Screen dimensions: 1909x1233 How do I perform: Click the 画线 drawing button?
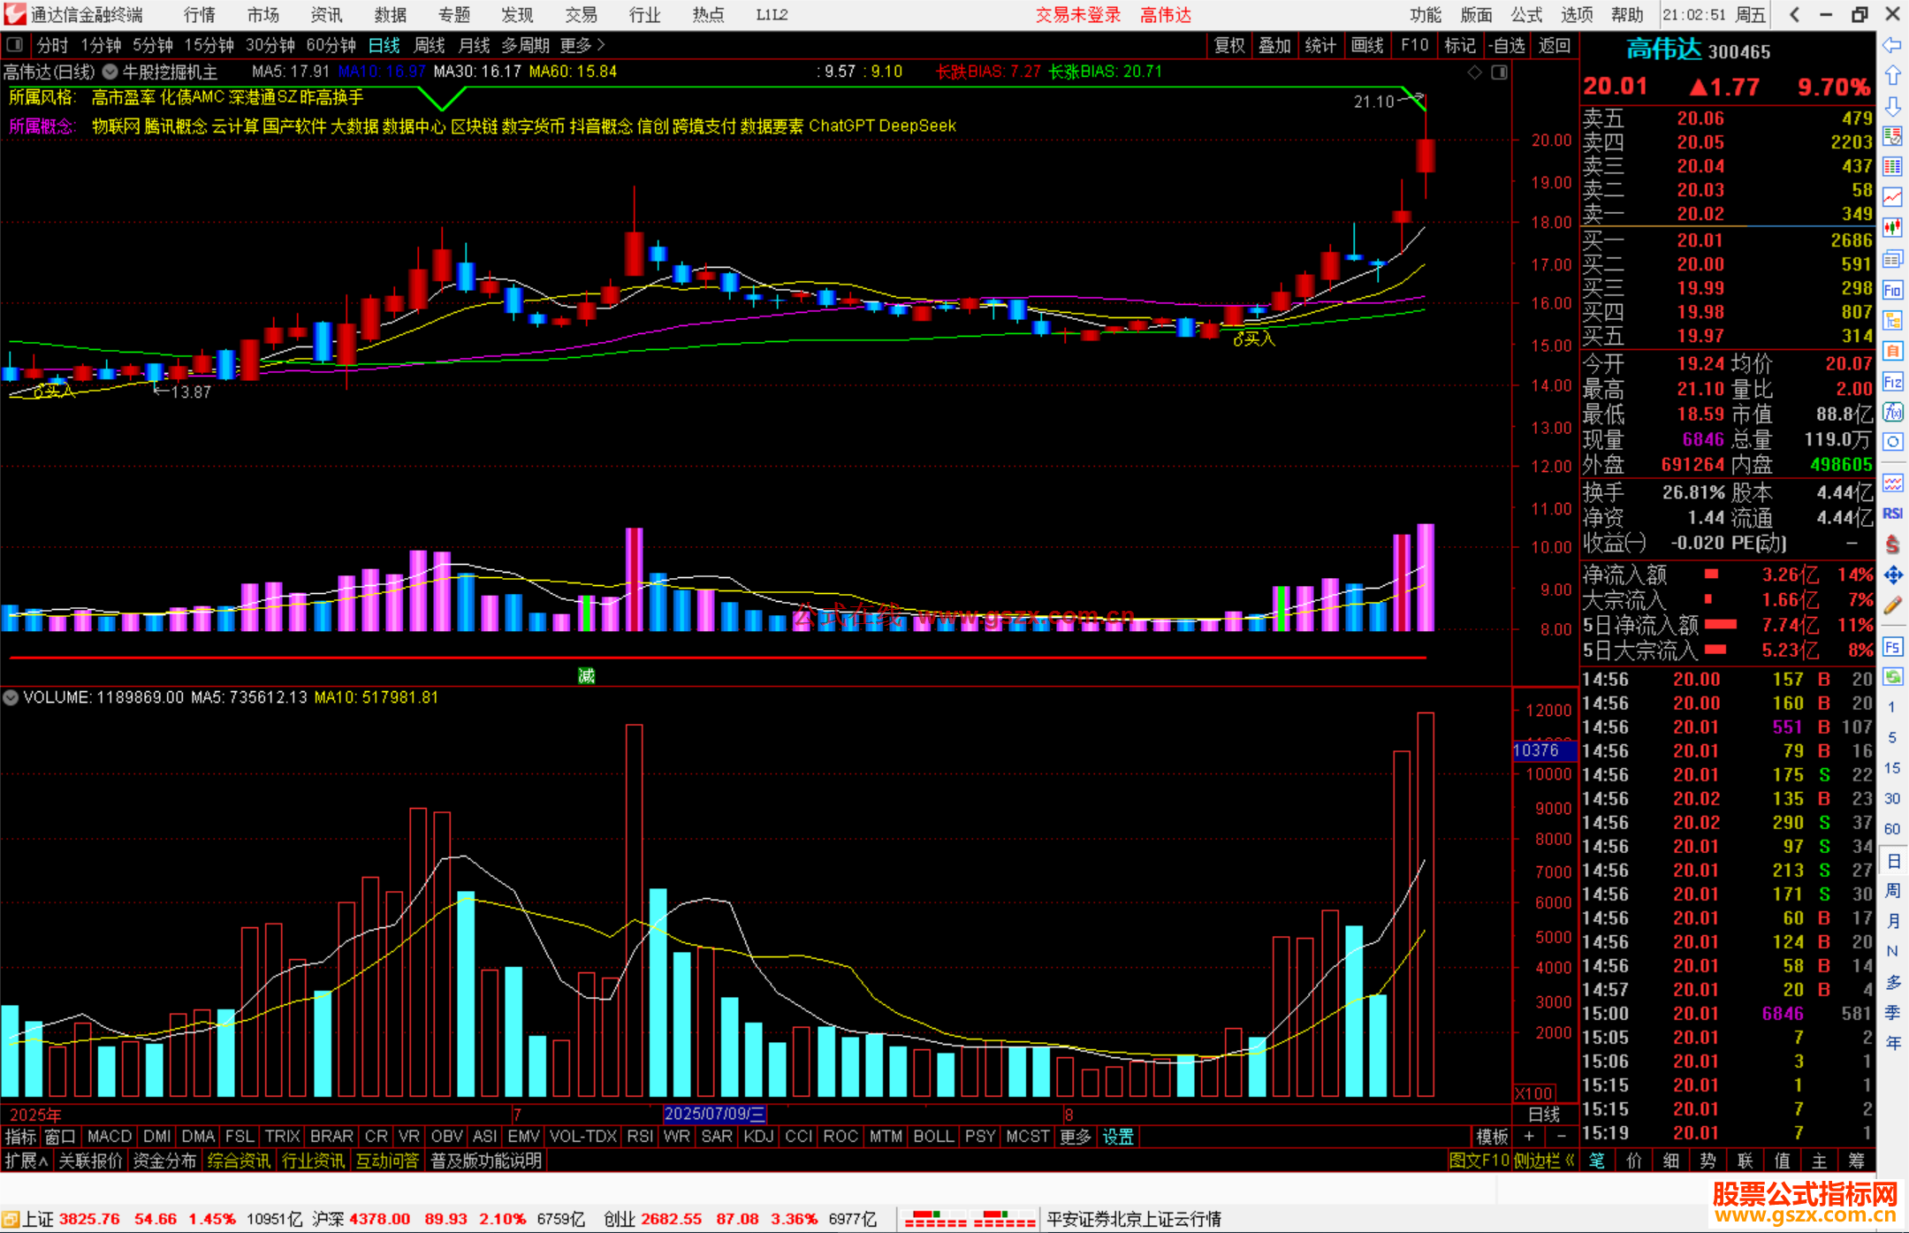tap(1366, 45)
